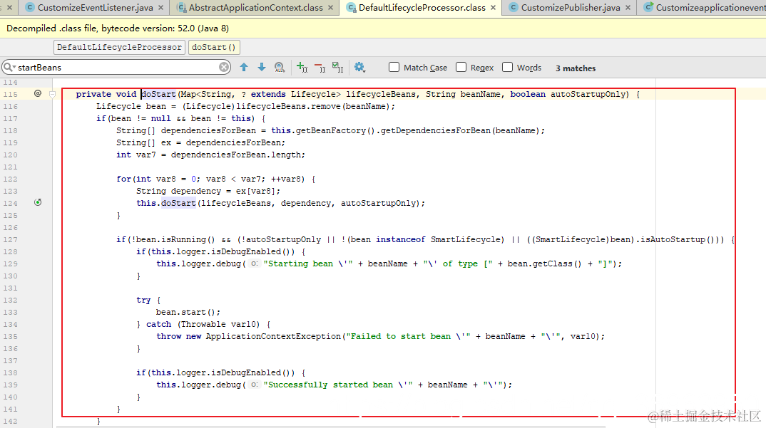Open search settings gear icon
The height and width of the screenshot is (428, 766).
tap(359, 68)
